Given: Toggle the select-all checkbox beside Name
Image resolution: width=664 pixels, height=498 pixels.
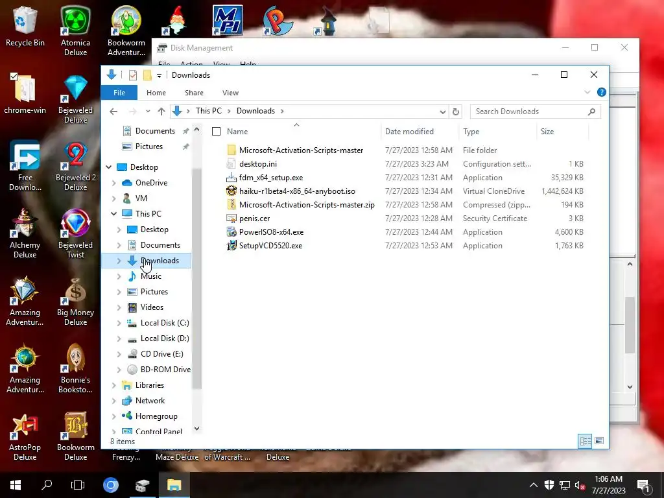Looking at the screenshot, I should point(216,131).
